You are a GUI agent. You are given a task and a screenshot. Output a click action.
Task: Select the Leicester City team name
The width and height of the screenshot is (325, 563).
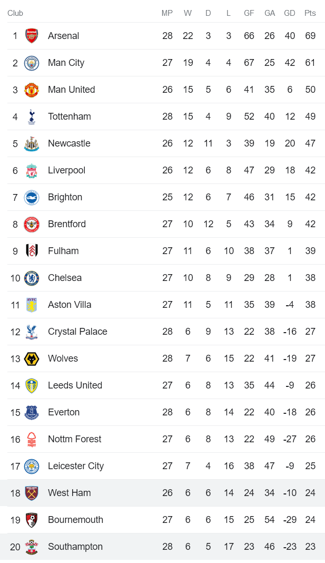tap(76, 466)
